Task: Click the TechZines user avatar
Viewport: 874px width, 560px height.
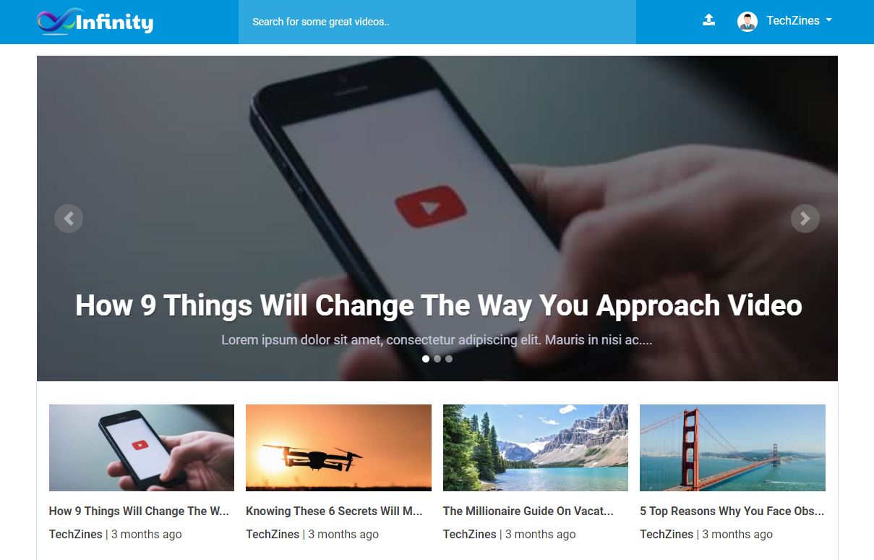Action: point(747,21)
